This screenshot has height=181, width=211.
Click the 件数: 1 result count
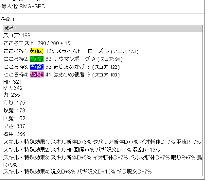click(8, 20)
